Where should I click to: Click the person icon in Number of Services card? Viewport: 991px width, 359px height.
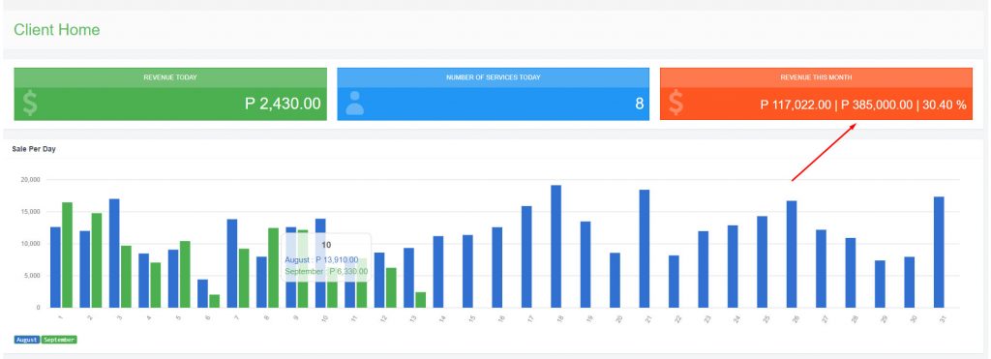354,103
